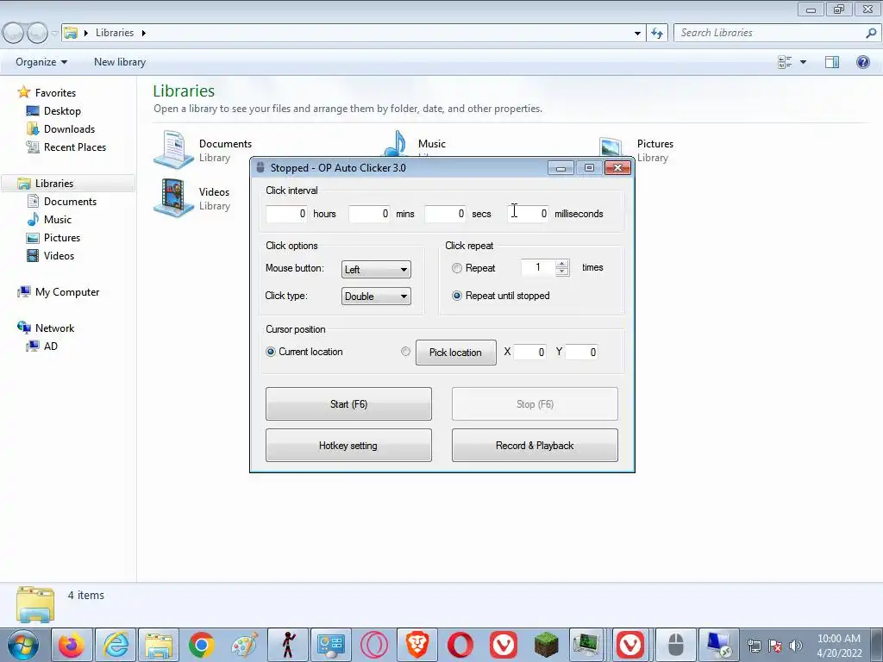Image resolution: width=883 pixels, height=662 pixels.
Task: Click the Windows Start orb
Action: point(23,645)
